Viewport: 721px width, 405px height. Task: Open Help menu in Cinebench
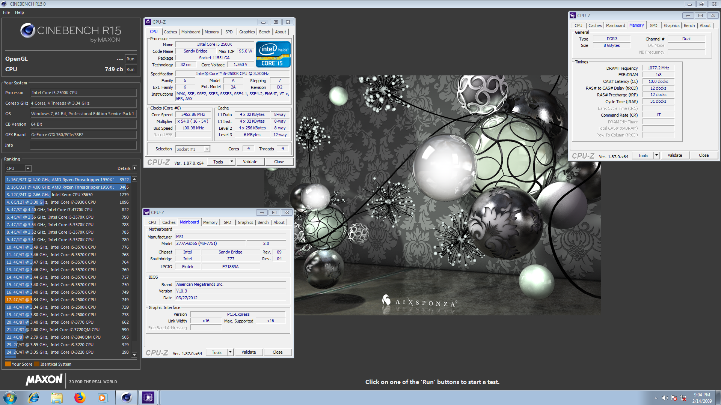pos(20,12)
